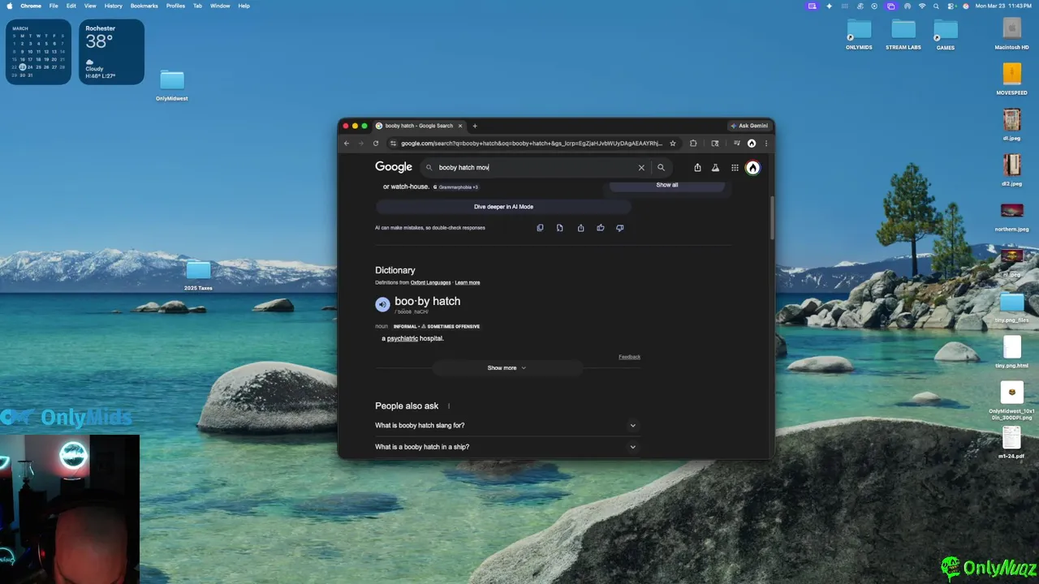
Task: Clear the Google search box text
Action: point(641,168)
